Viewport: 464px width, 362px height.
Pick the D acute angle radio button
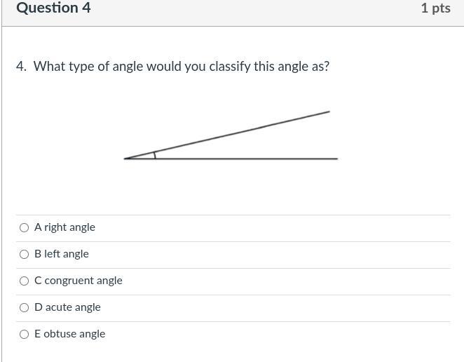click(25, 307)
